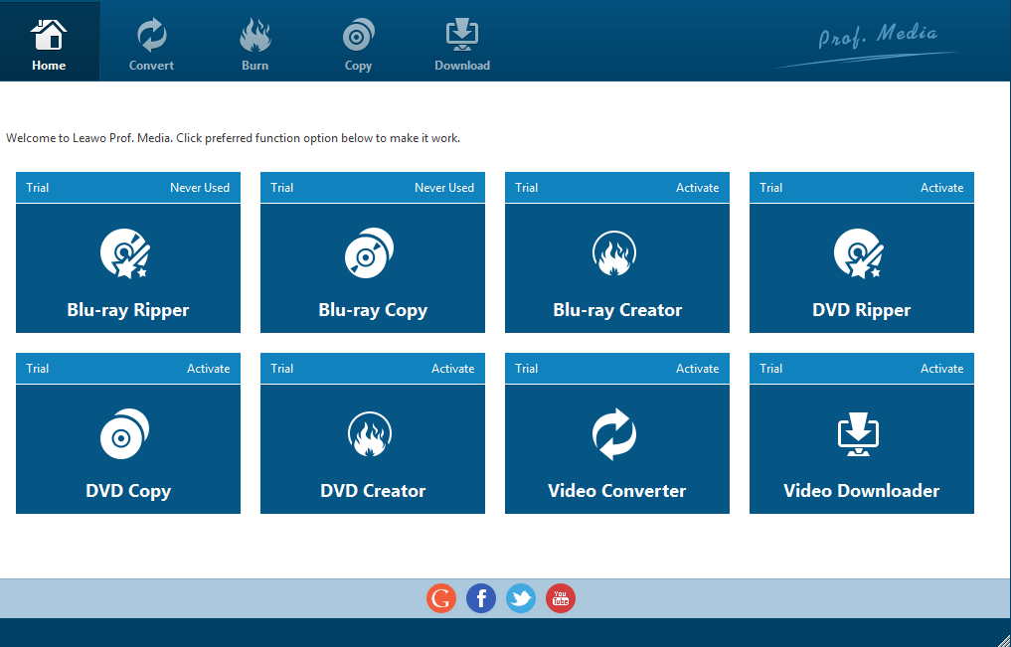Open the Home tab
1011x647 pixels.
pos(49,41)
